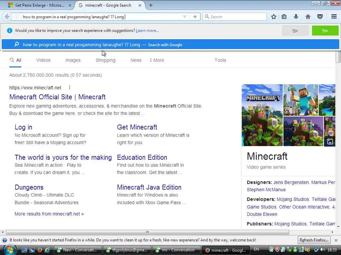Launch Firefox from quick launch
Screen dimensions: 341x255
pos(40,250)
